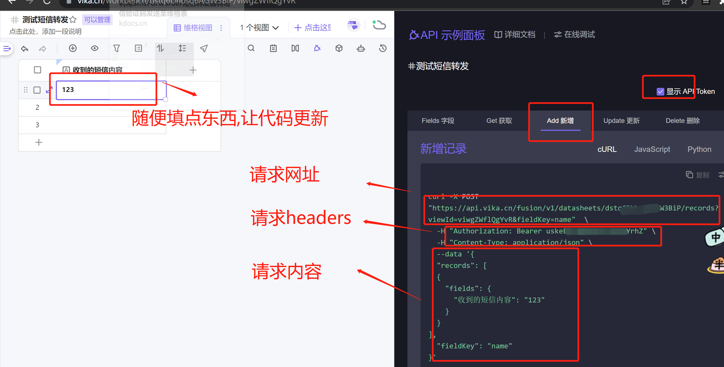Click the robot automation icon
724x367 pixels.
tap(361, 49)
